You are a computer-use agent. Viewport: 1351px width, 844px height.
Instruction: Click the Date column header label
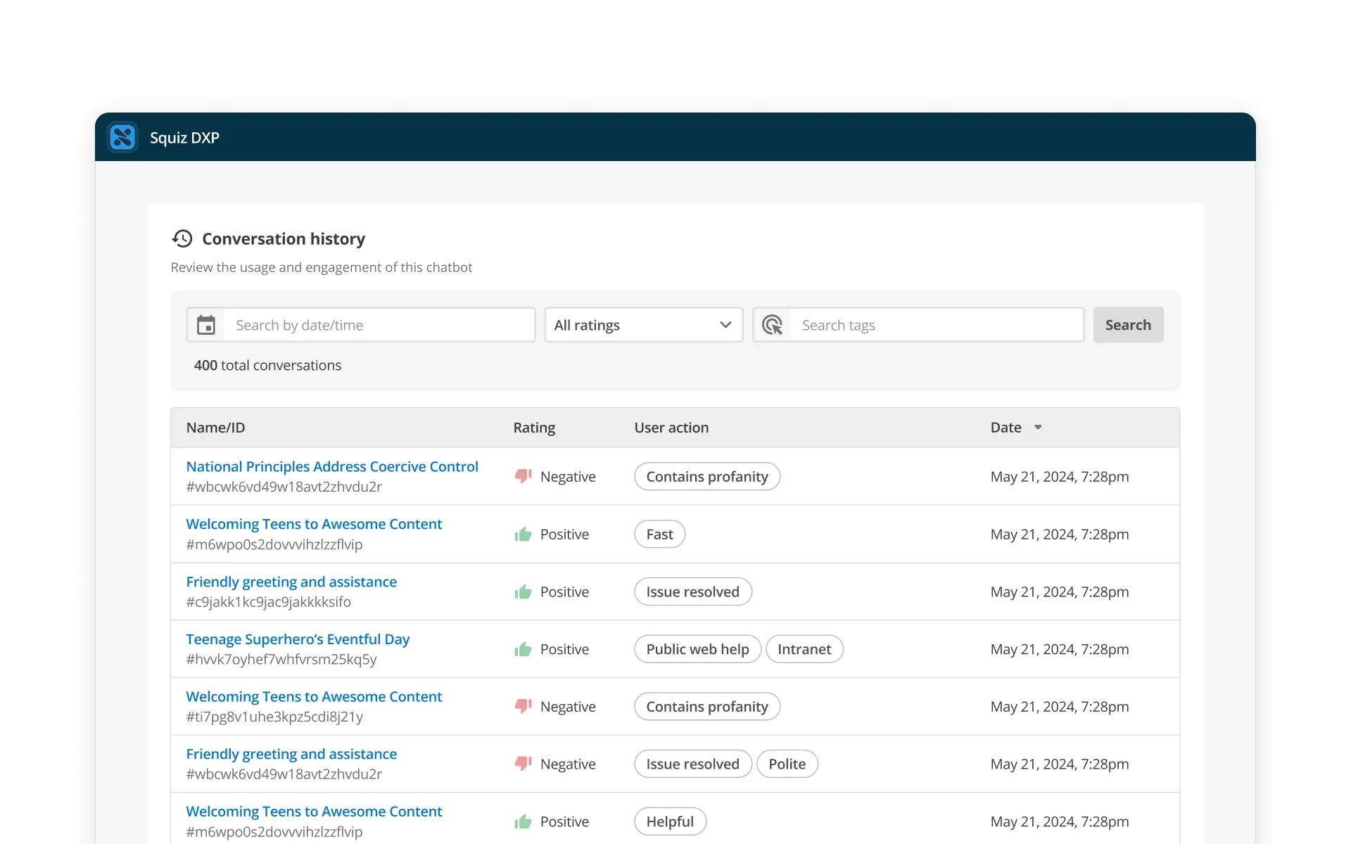(1006, 428)
